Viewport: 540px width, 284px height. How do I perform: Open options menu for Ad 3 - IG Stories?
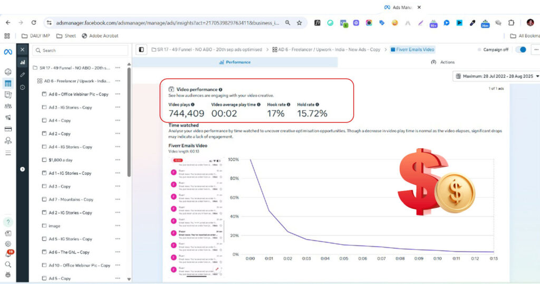tap(118, 107)
